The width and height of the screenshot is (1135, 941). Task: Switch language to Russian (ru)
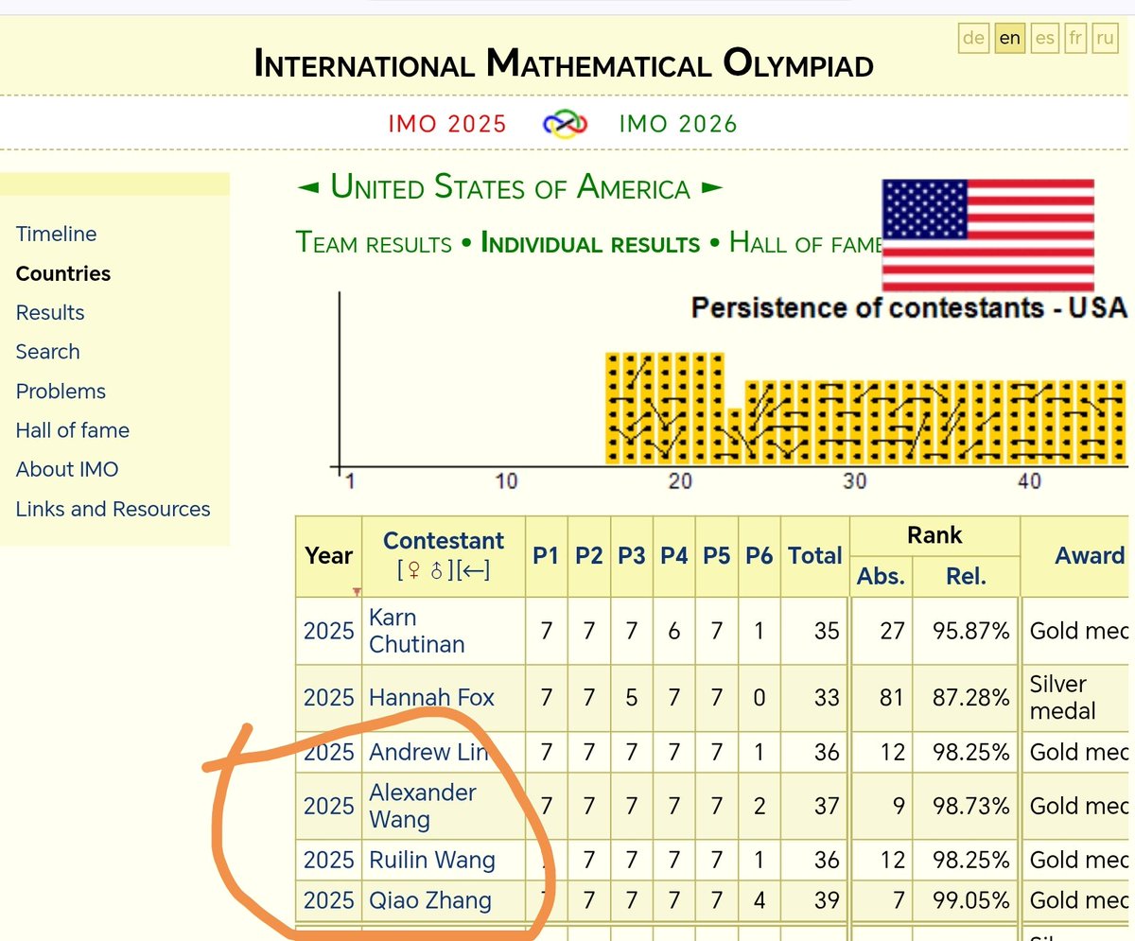(1104, 38)
